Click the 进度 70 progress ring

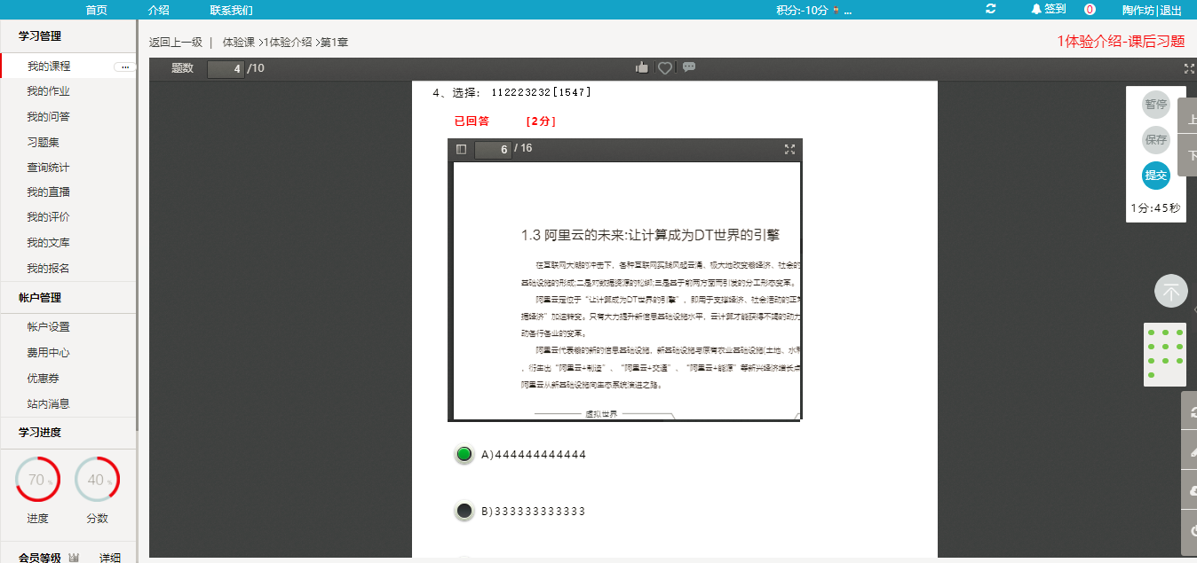click(37, 480)
